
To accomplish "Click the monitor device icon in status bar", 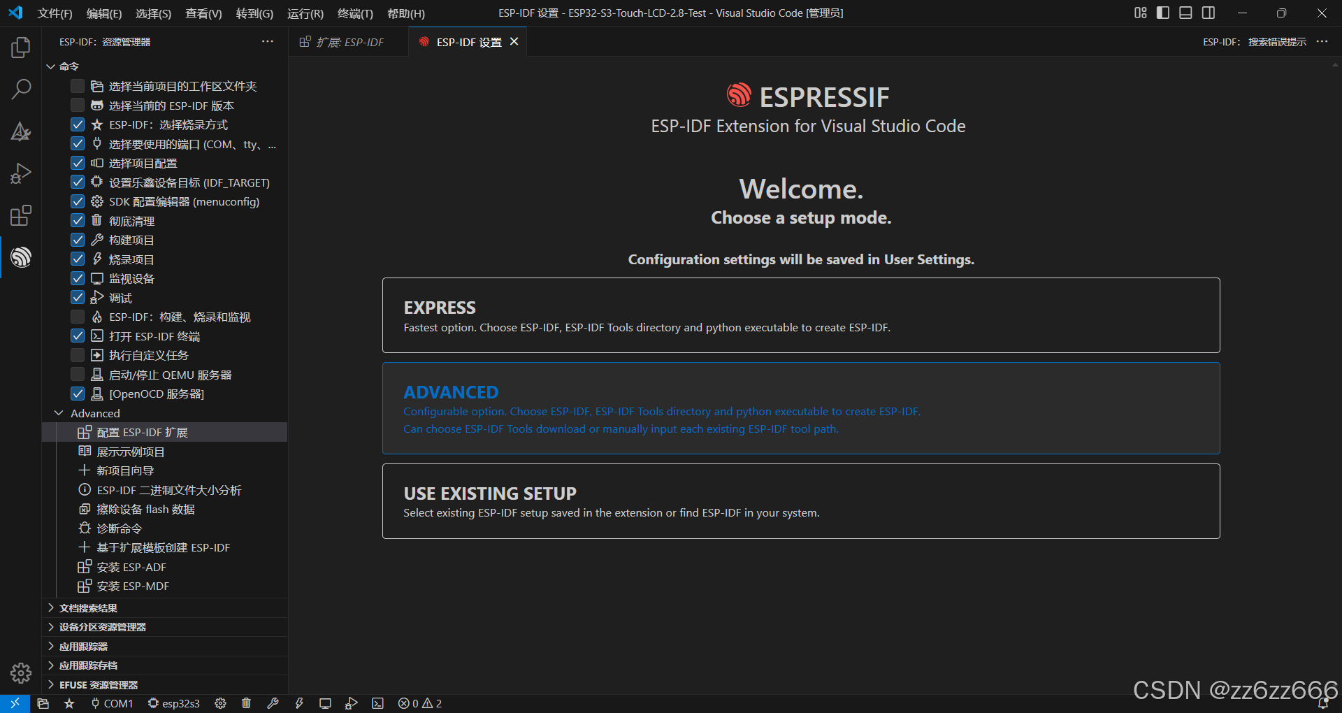I will 325,703.
